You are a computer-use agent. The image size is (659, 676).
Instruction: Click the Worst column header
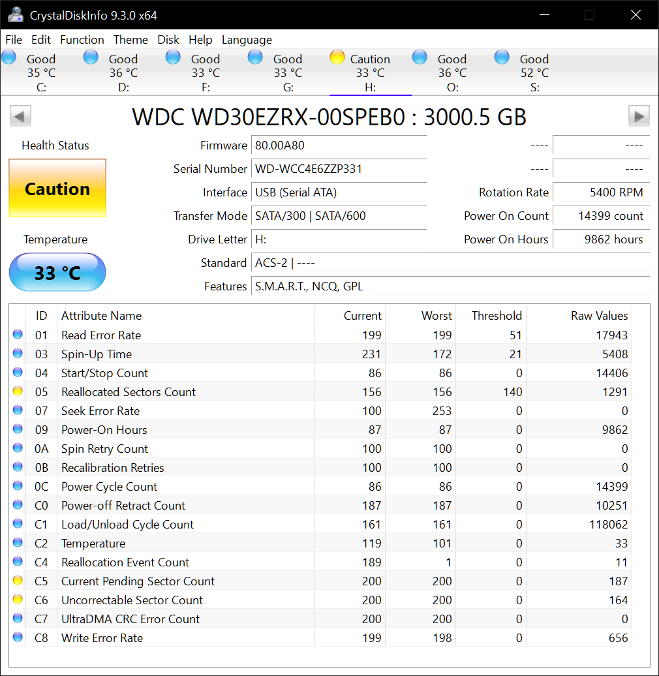click(x=420, y=316)
